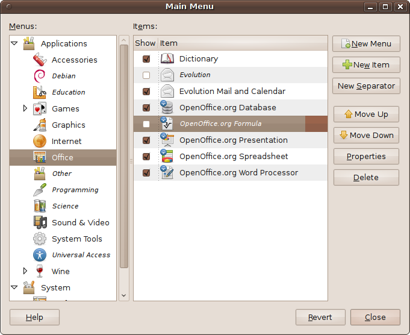Image resolution: width=410 pixels, height=335 pixels.
Task: Click the Accessories menu icon
Action: click(40, 60)
